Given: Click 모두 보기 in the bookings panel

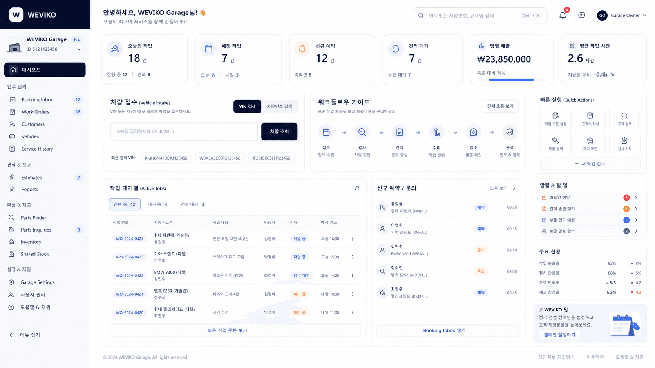Looking at the screenshot, I should [503, 188].
